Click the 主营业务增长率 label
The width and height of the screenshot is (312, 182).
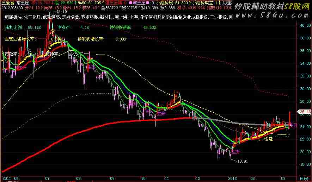tap(19, 39)
